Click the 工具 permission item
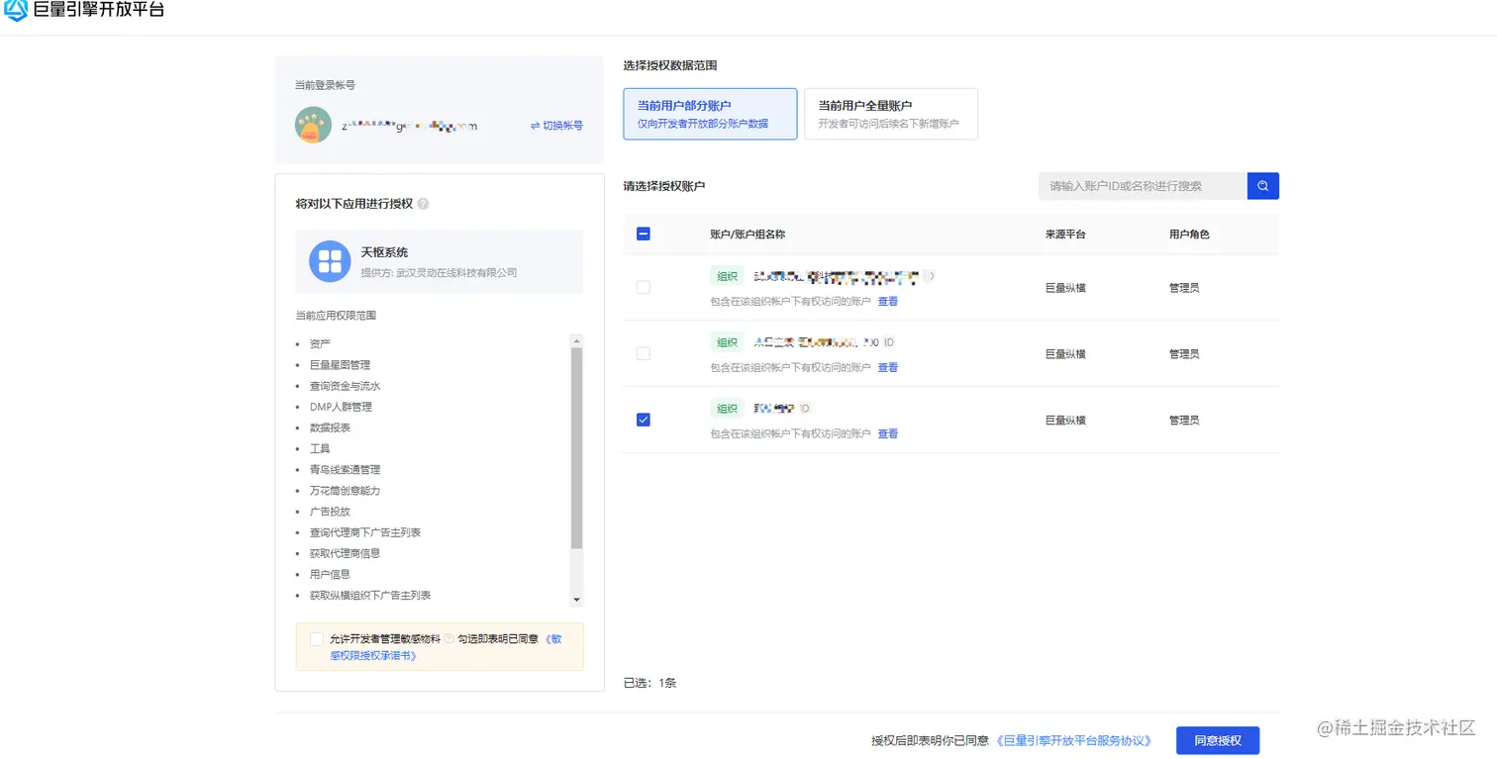The image size is (1497, 759). [320, 448]
